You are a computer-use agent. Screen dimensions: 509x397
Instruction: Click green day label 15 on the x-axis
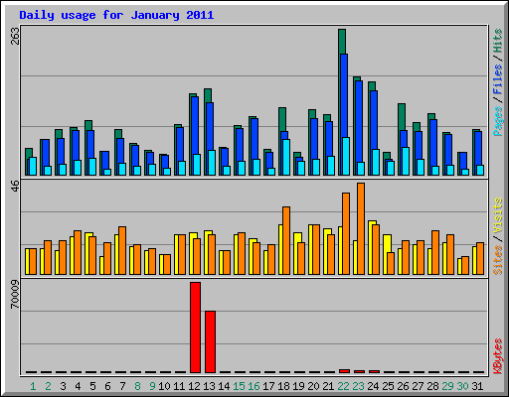click(x=239, y=386)
